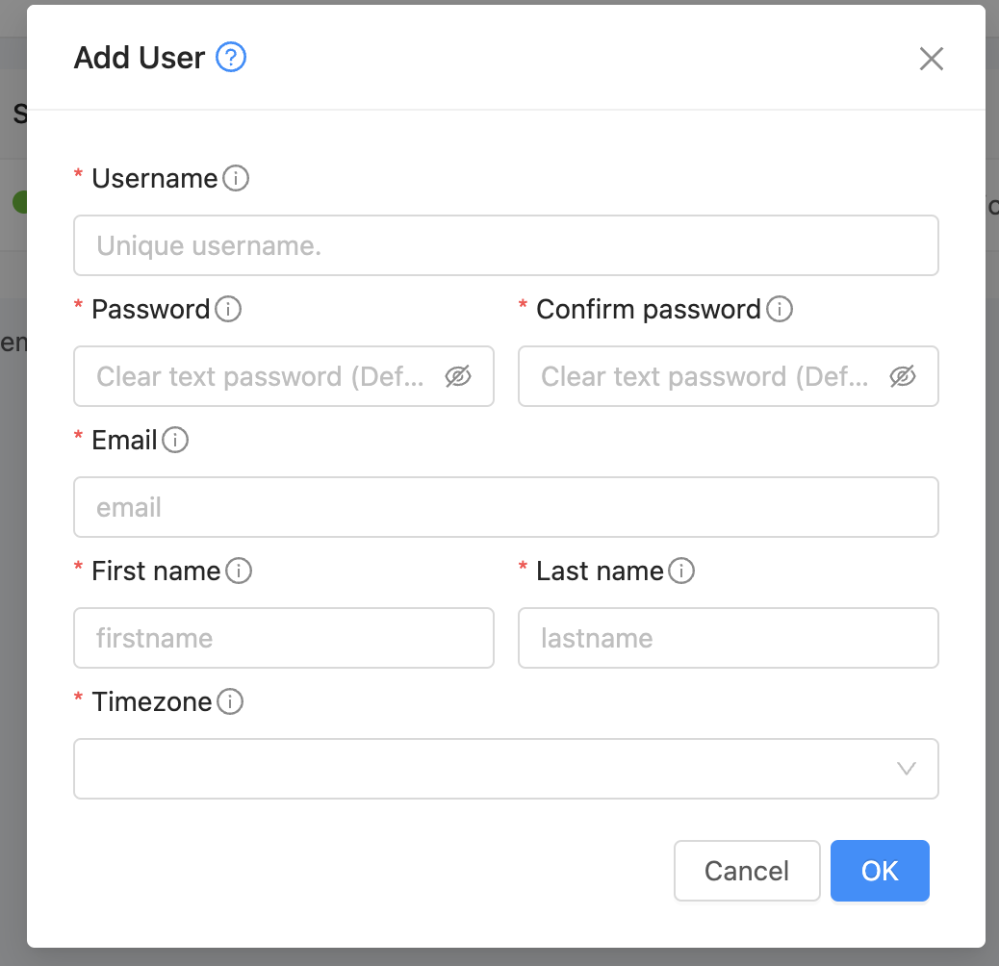Click the Timezone info icon
Image resolution: width=999 pixels, height=966 pixels.
click(230, 701)
